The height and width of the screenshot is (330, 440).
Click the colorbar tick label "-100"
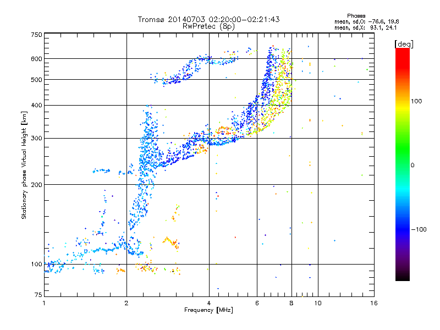(x=419, y=229)
